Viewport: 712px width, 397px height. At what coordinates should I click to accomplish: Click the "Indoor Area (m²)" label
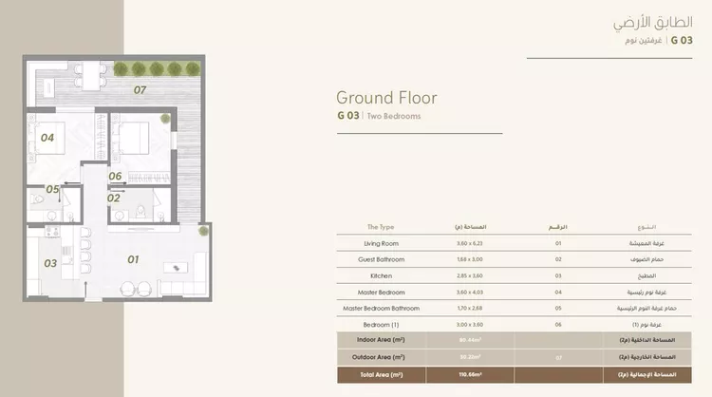(381, 340)
